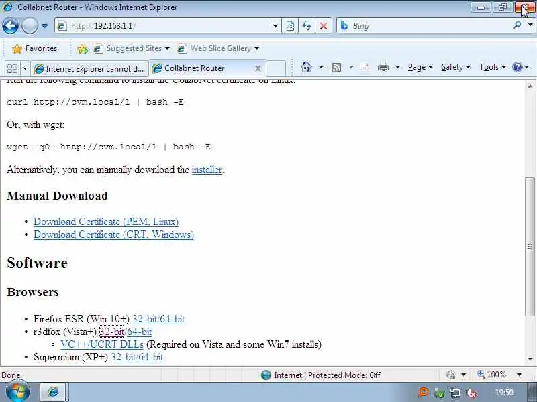Refresh the page with the Refresh icon

click(x=307, y=26)
